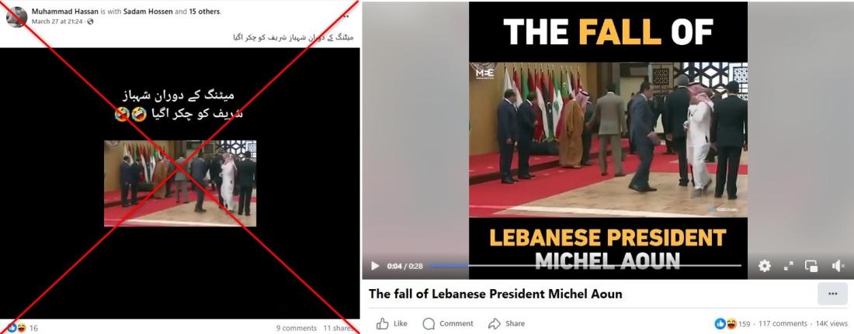Open Muhammad Hassan's profile
This screenshot has height=334, width=854.
click(64, 12)
